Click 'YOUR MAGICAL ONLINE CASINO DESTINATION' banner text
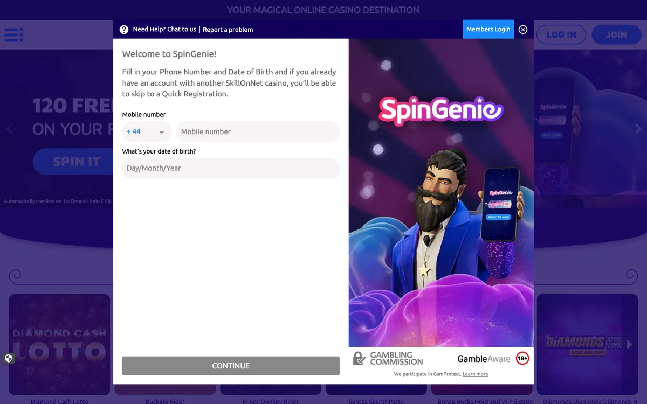Image resolution: width=647 pixels, height=404 pixels. coord(323,10)
